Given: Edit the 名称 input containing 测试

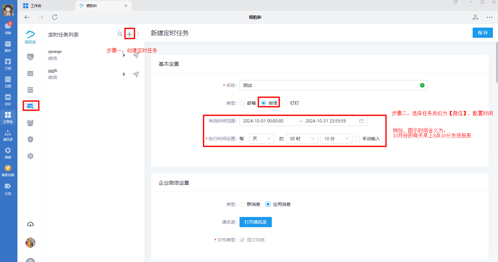Looking at the screenshot, I should point(333,85).
